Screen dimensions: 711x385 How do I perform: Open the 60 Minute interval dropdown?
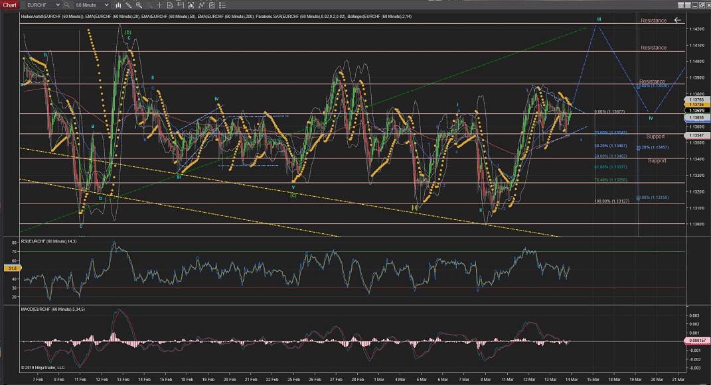pyautogui.click(x=106, y=5)
